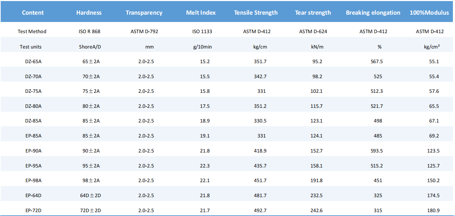Click tensile strength value 492.7

pyautogui.click(x=260, y=210)
